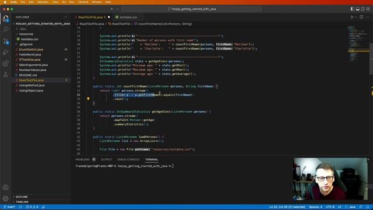This screenshot has width=373, height=210.
Task: Click the feedback icon in status bar
Action: tap(361, 207)
